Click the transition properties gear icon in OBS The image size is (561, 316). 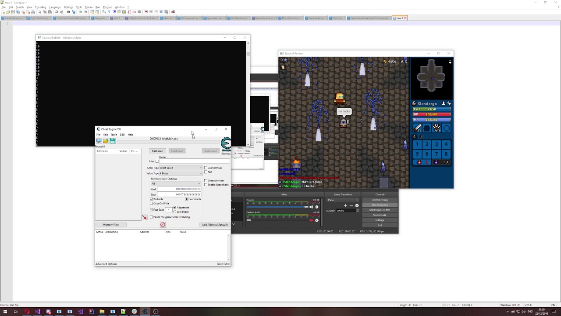point(357,205)
